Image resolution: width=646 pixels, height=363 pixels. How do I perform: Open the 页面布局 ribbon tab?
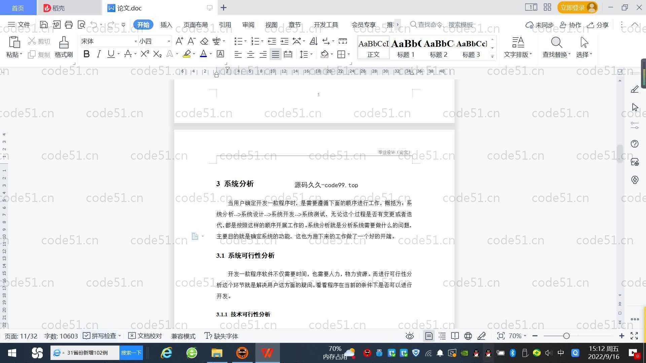pos(195,25)
